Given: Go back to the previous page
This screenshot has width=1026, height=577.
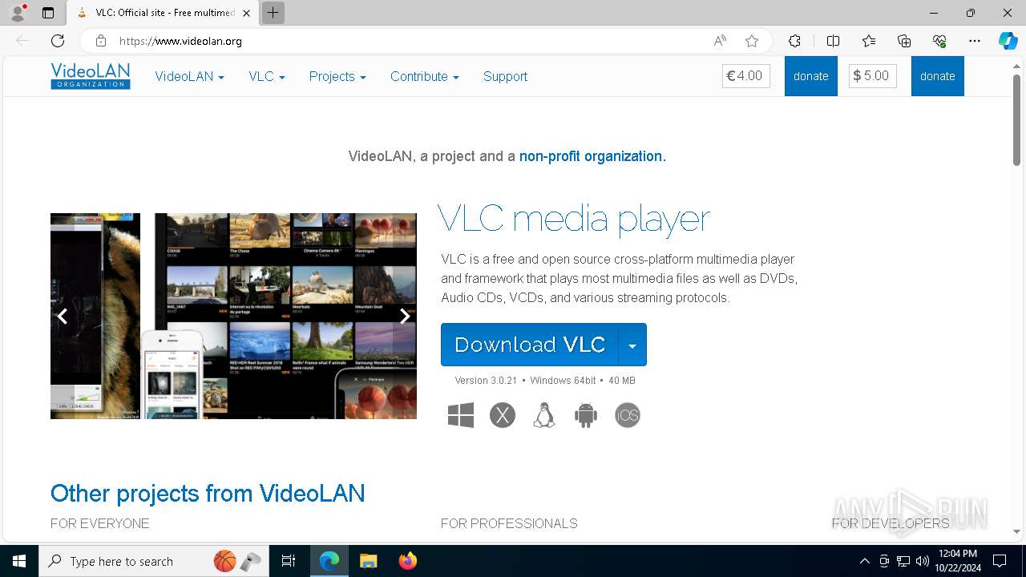Looking at the screenshot, I should (x=22, y=41).
